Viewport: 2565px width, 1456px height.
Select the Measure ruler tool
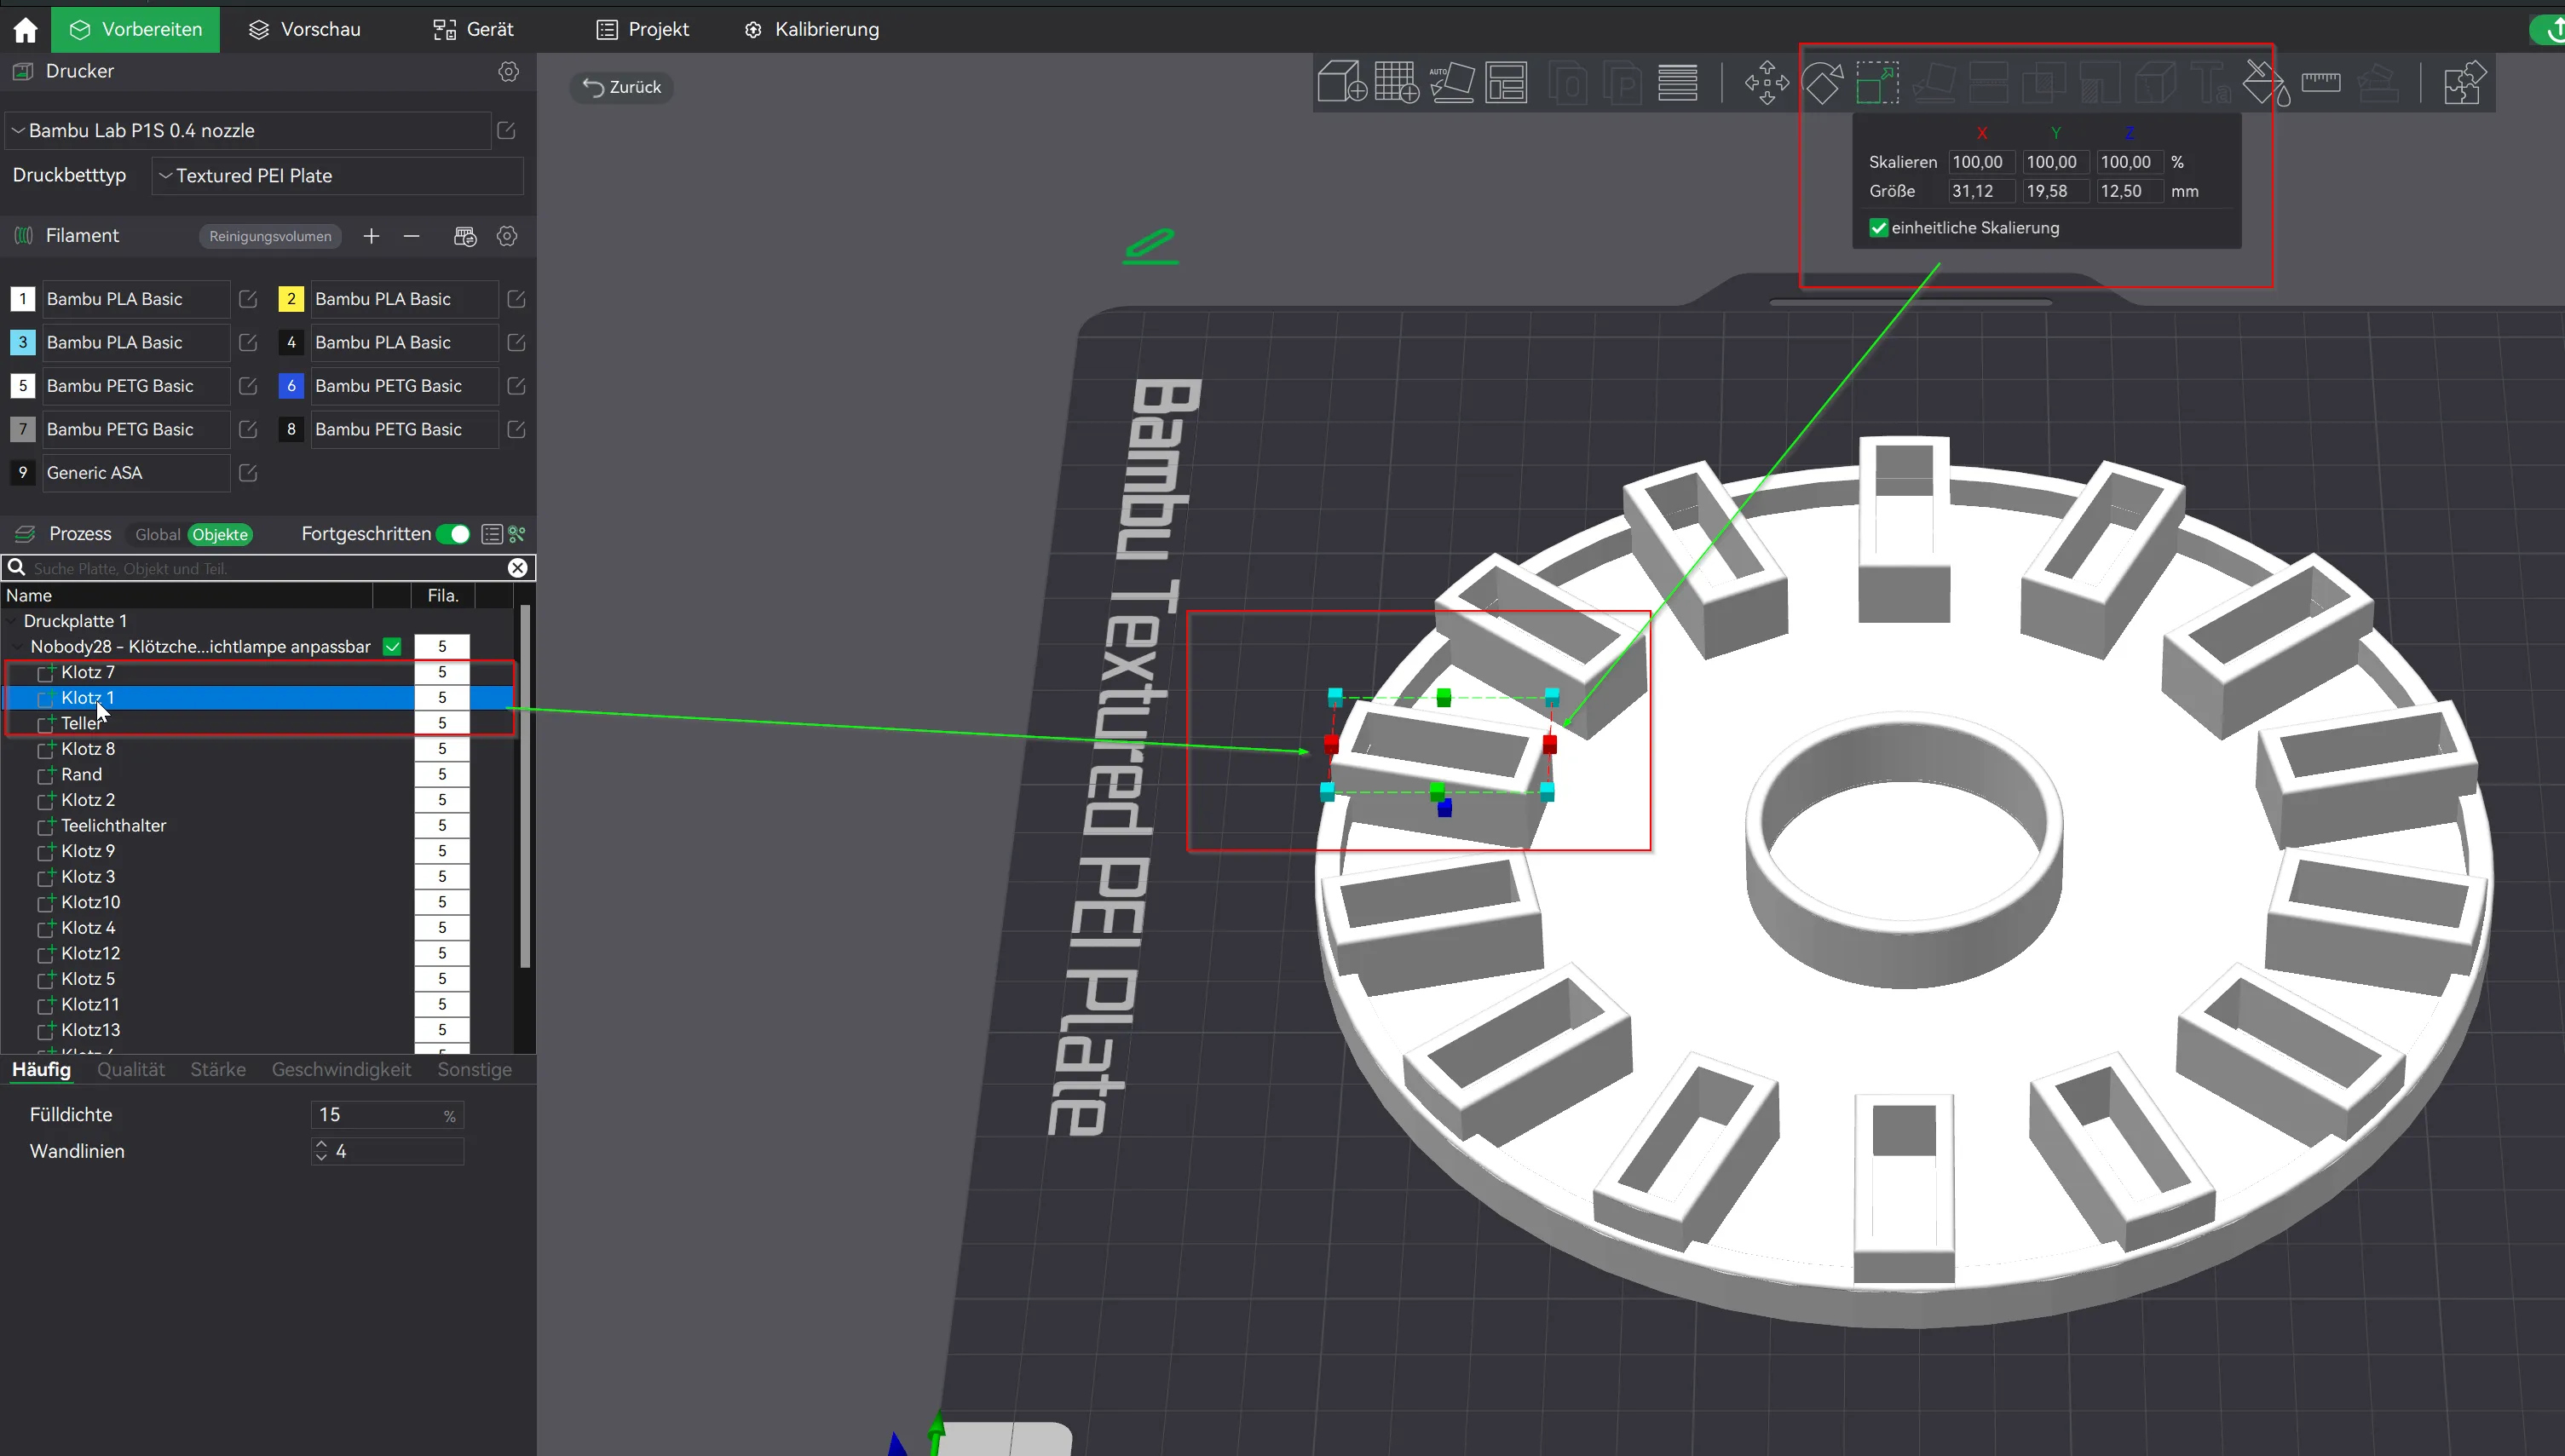[x=2320, y=82]
